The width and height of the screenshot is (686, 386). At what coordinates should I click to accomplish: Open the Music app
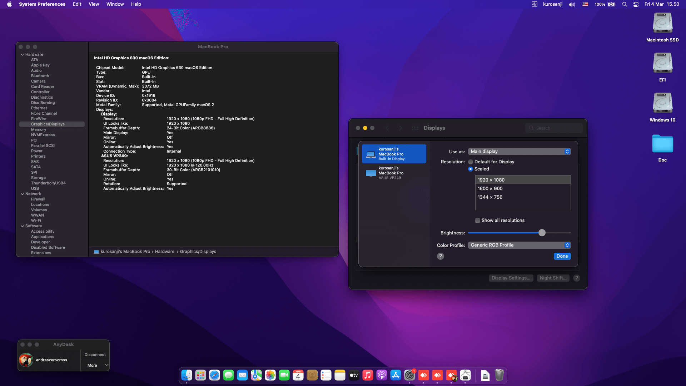[x=368, y=375]
